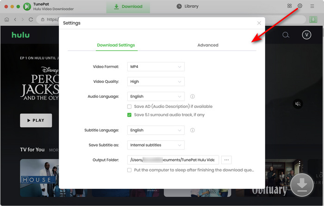The height and width of the screenshot is (206, 324).
Task: Click the macOS yellow minimize button
Action: [x=12, y=6]
